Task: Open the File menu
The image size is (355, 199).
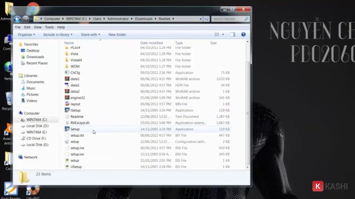Action: [18, 27]
